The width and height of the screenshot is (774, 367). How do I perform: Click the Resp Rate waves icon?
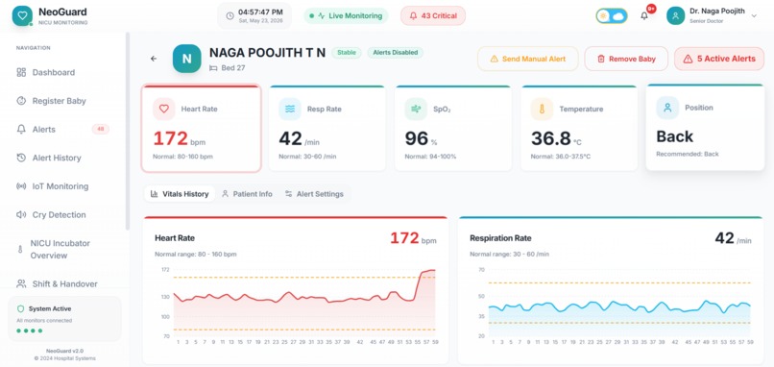tap(290, 110)
